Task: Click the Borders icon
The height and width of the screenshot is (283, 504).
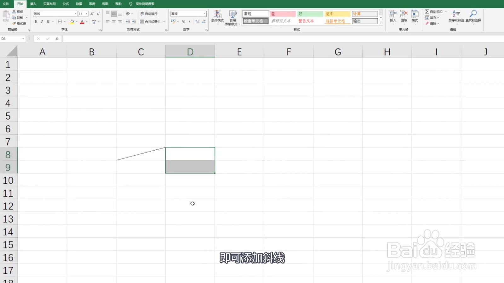Action: coord(60,22)
